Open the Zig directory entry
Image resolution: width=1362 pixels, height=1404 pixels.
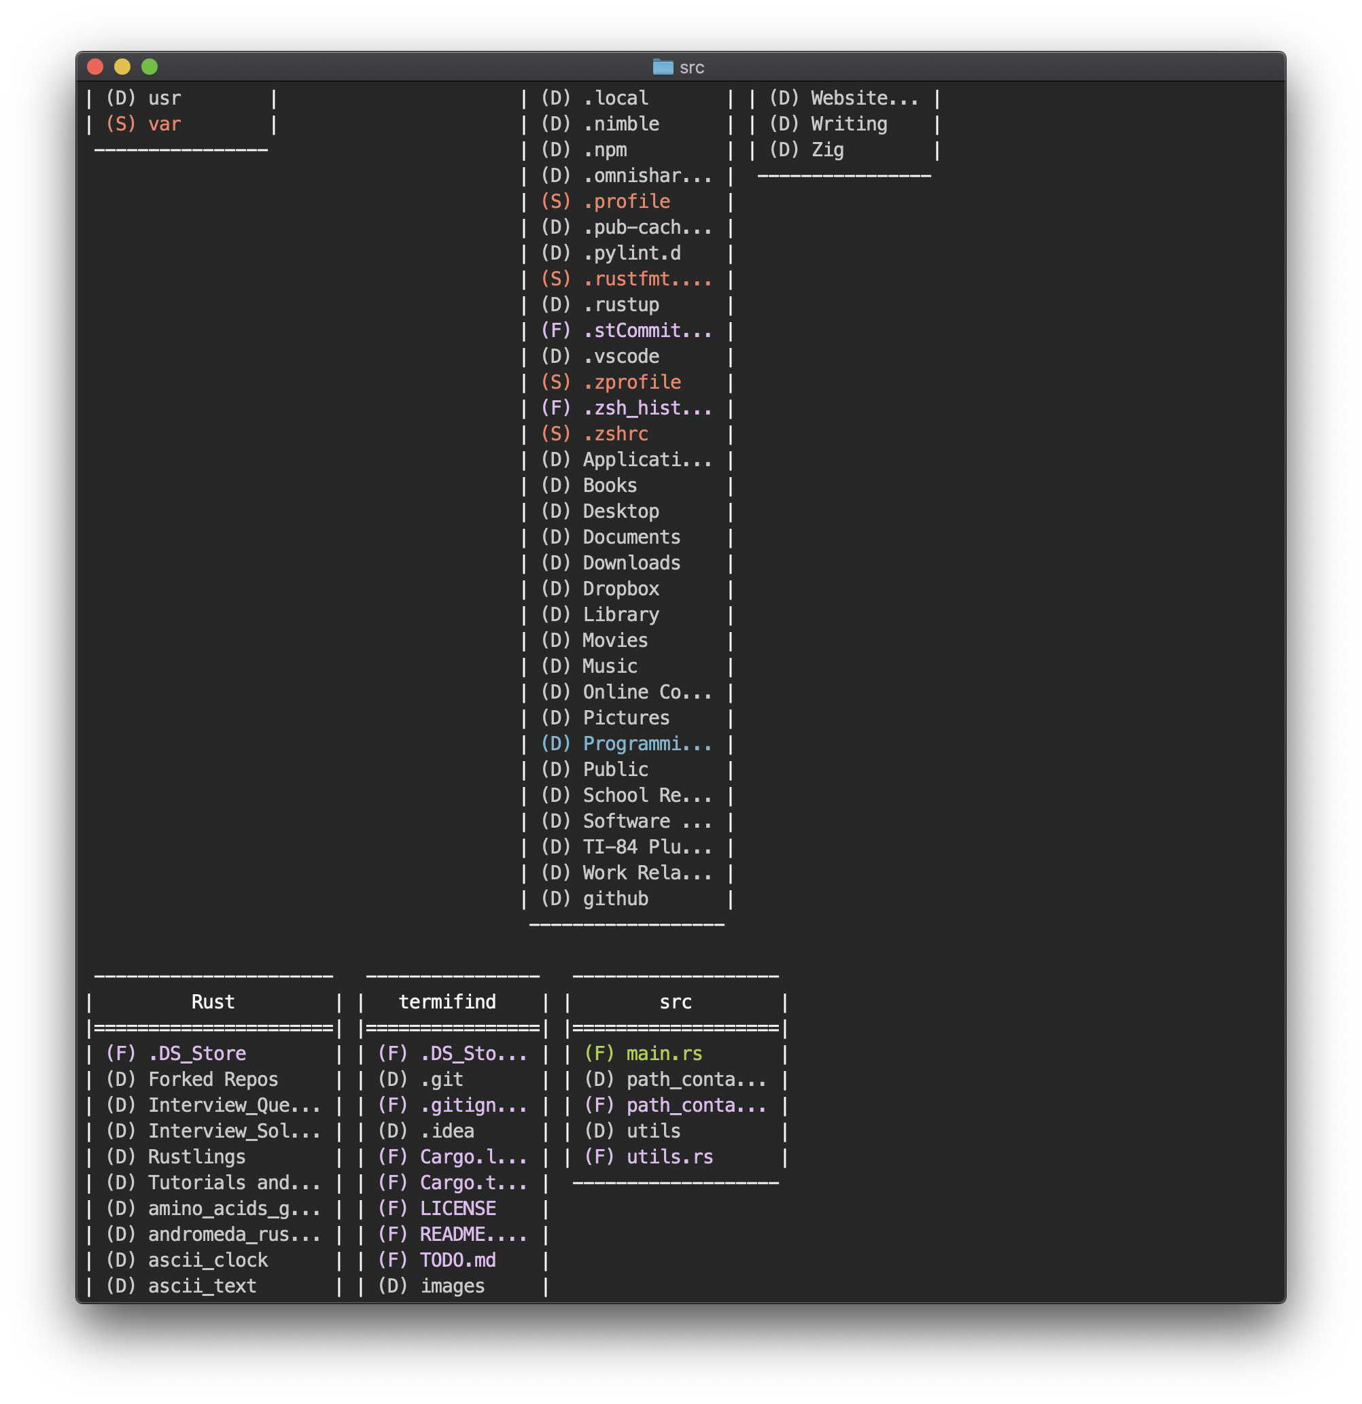827,150
